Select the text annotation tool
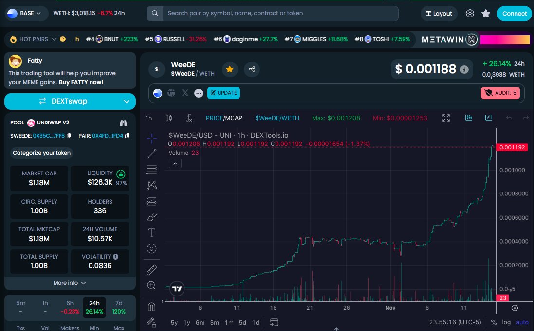 tap(151, 233)
